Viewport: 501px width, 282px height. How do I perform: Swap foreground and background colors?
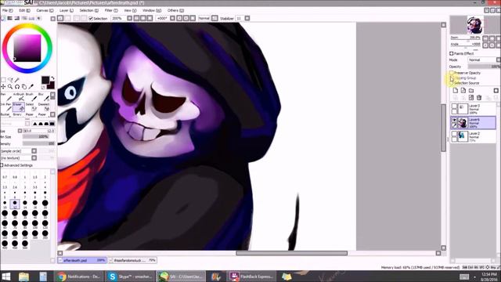coord(52,78)
